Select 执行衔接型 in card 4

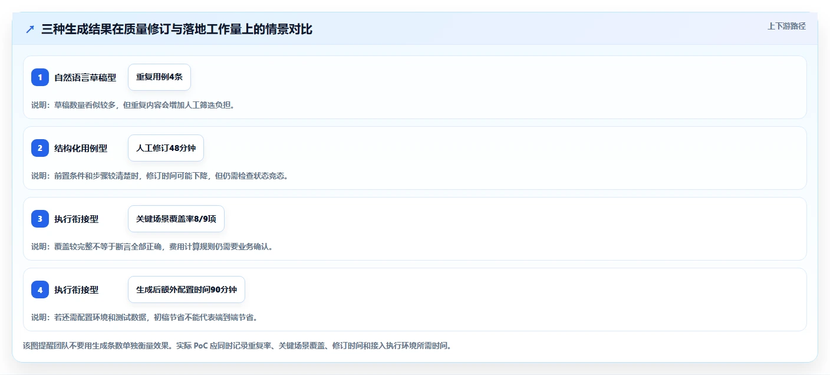point(76,290)
